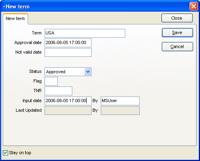Image resolution: width=200 pixels, height=161 pixels.
Task: Click the Close button
Action: [177, 18]
